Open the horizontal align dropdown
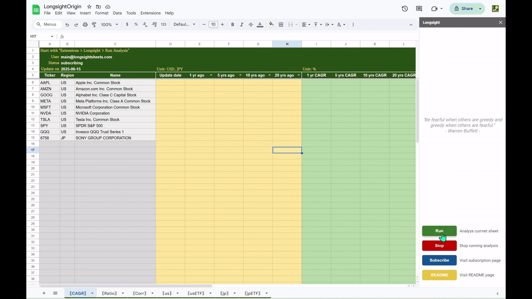 coord(306,24)
